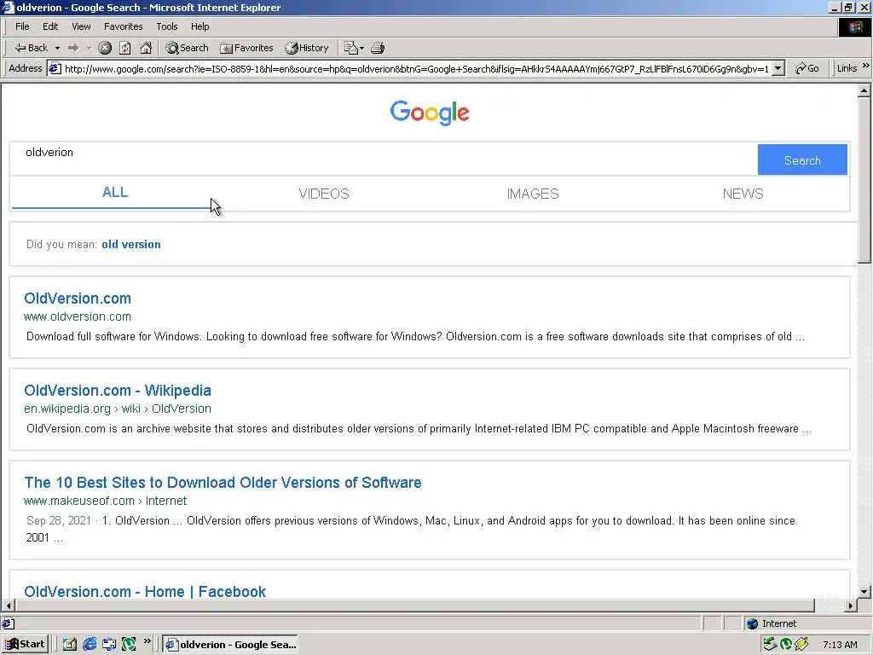Click the Stop loading toolbar icon
The height and width of the screenshot is (655, 873).
(x=105, y=48)
